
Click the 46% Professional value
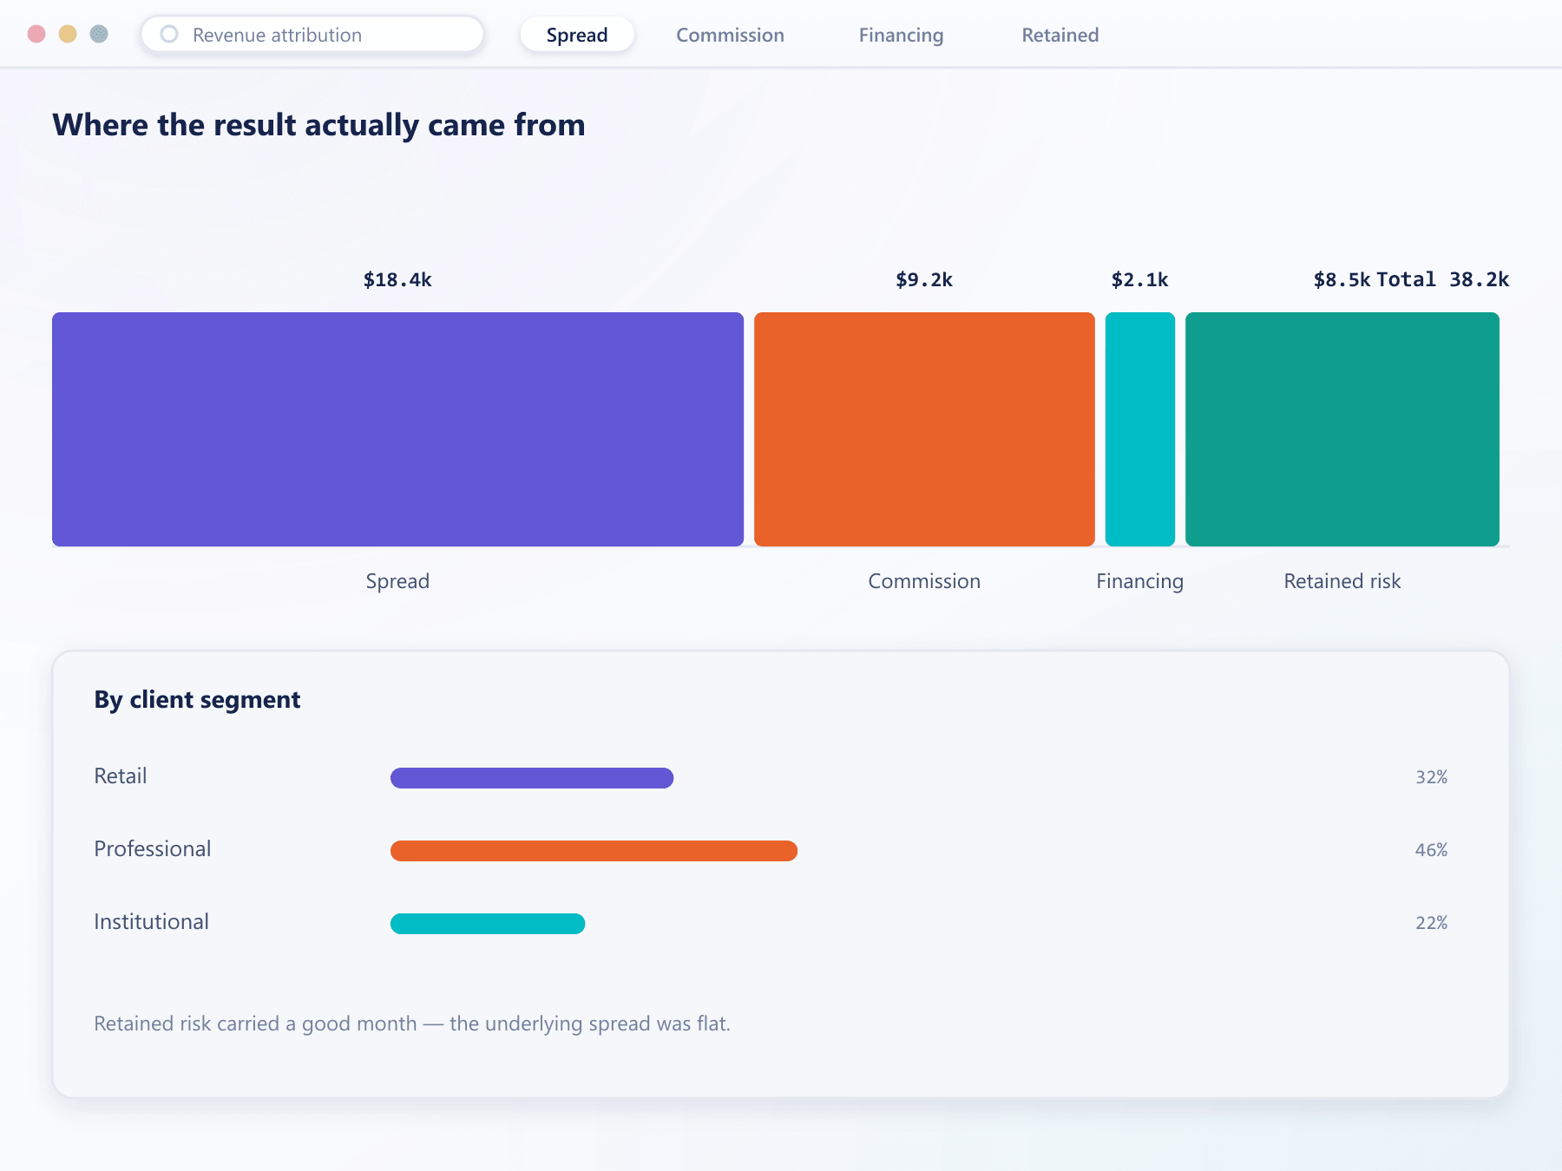tap(1432, 850)
